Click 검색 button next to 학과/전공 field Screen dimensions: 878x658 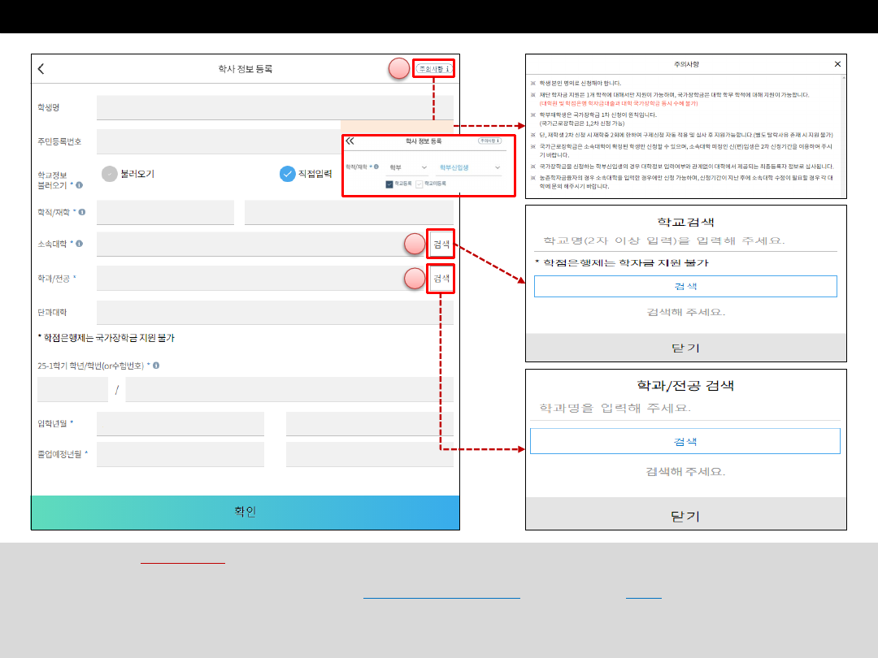[x=441, y=279]
